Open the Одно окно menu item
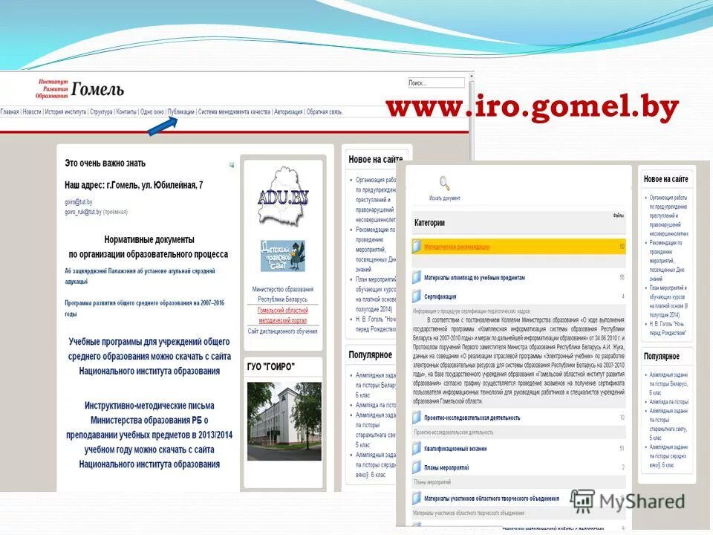 [152, 111]
